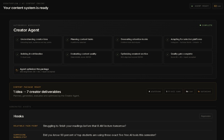Click checkmark icon for Adapting for selected platforms
The image size is (224, 140).
click(168, 40)
